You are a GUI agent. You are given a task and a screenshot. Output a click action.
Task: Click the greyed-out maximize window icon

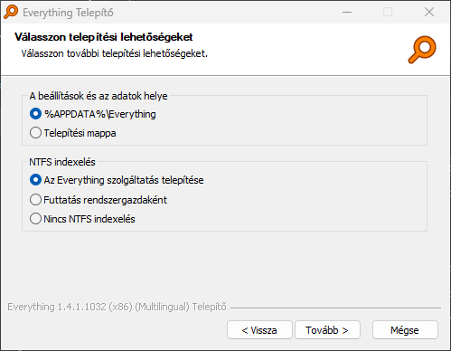(x=388, y=13)
